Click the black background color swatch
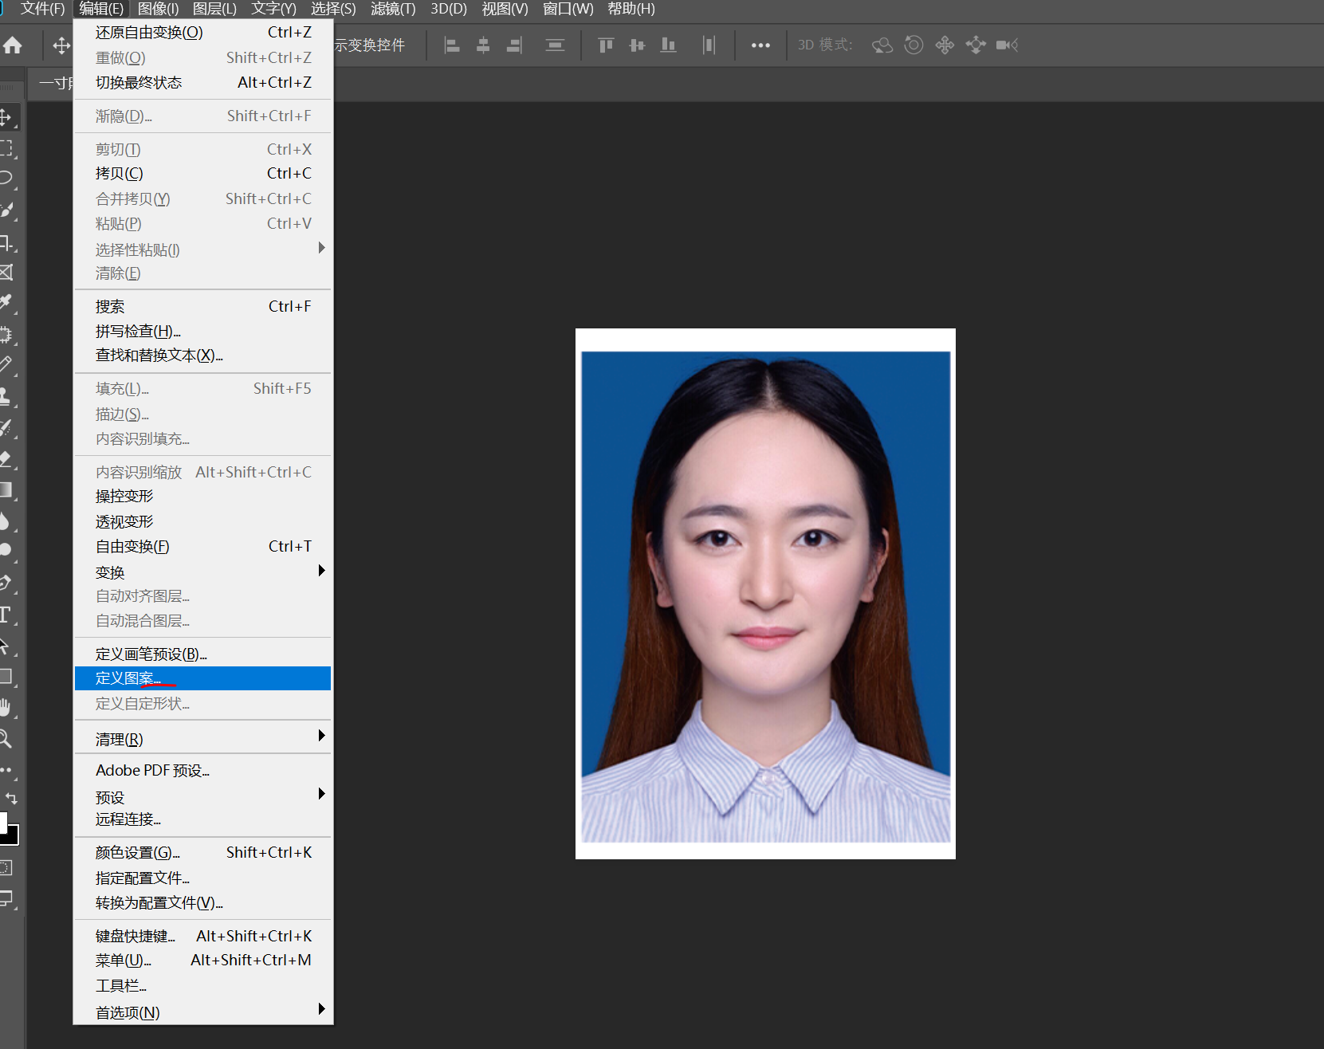 click(x=13, y=837)
